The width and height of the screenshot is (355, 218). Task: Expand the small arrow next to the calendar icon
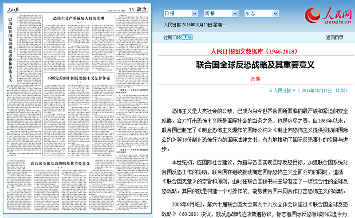[x=190, y=38]
